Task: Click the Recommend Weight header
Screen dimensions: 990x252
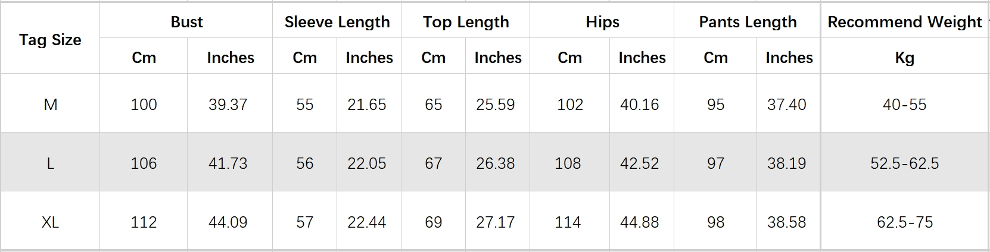Action: [904, 22]
